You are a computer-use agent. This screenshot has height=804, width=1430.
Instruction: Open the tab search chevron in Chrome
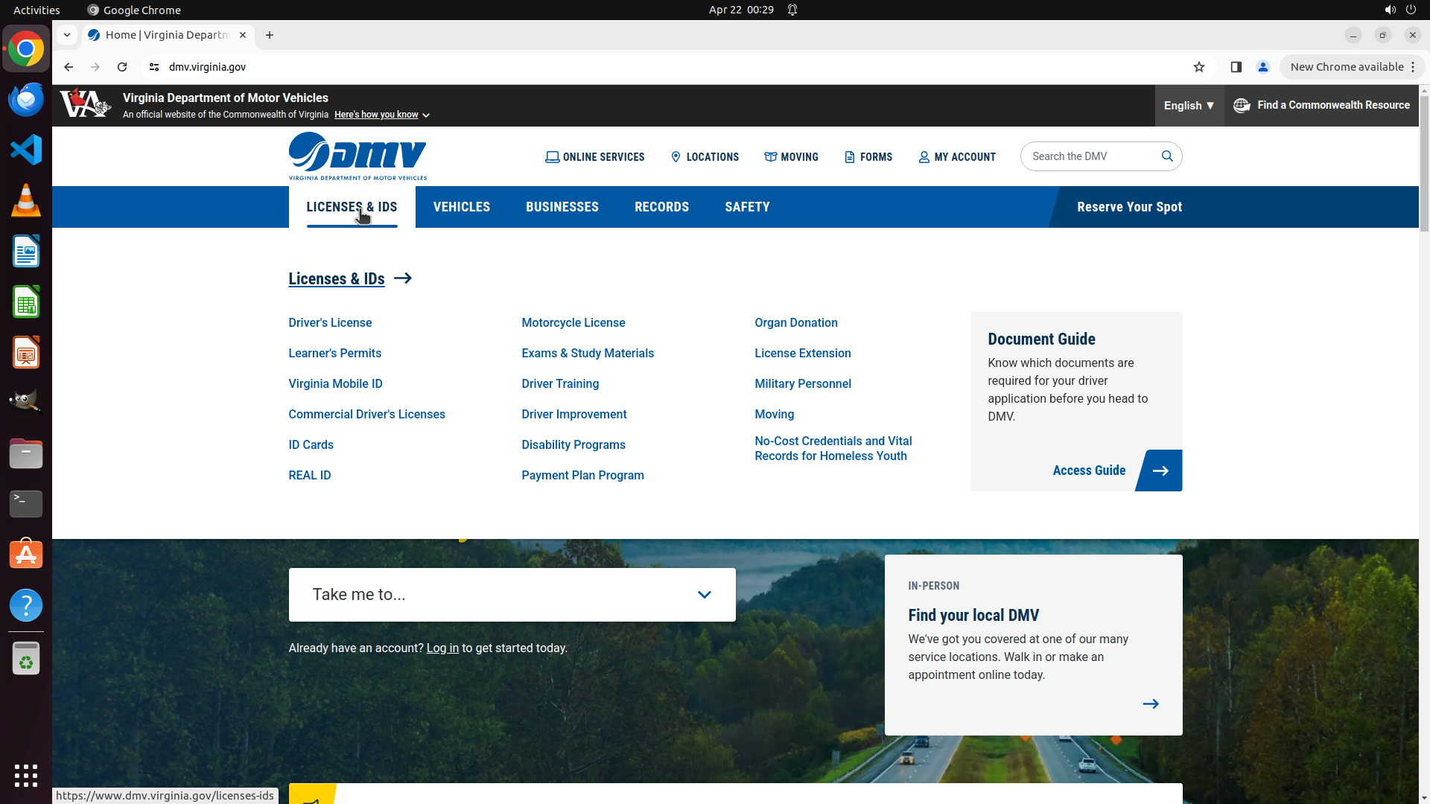(67, 35)
